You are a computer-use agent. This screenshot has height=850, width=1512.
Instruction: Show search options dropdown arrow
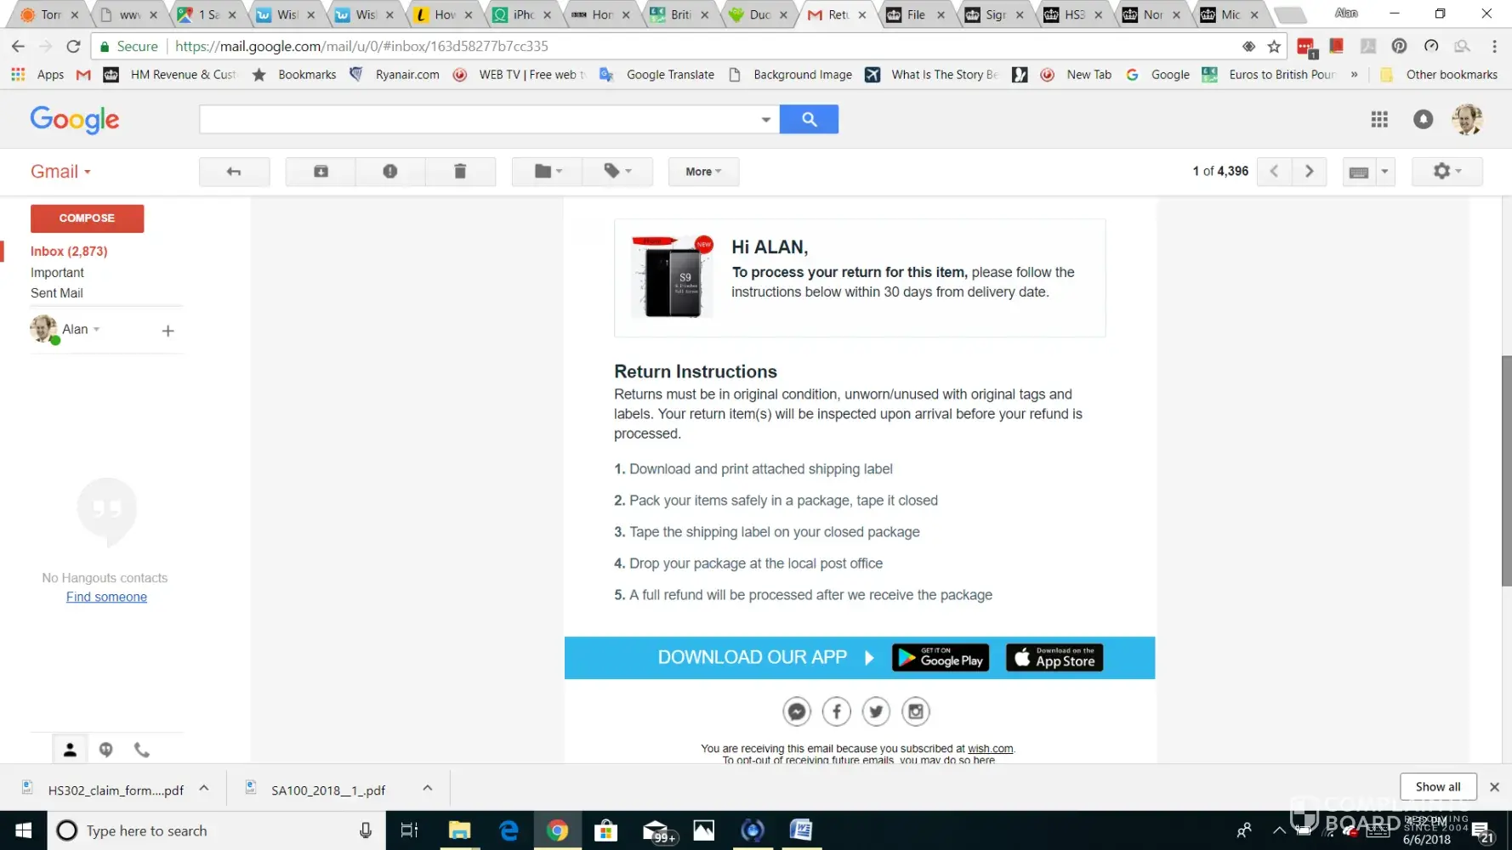pos(765,120)
